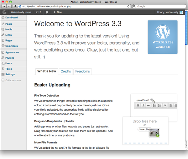Go forward with browser forward arrow
Image resolution: width=188 pixels, height=159 pixels.
click(9, 6)
